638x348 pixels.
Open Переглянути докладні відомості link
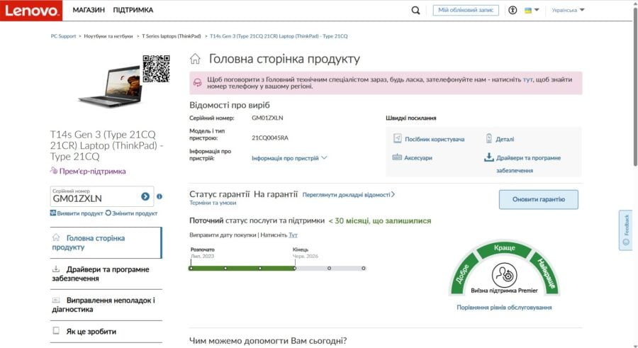point(349,195)
